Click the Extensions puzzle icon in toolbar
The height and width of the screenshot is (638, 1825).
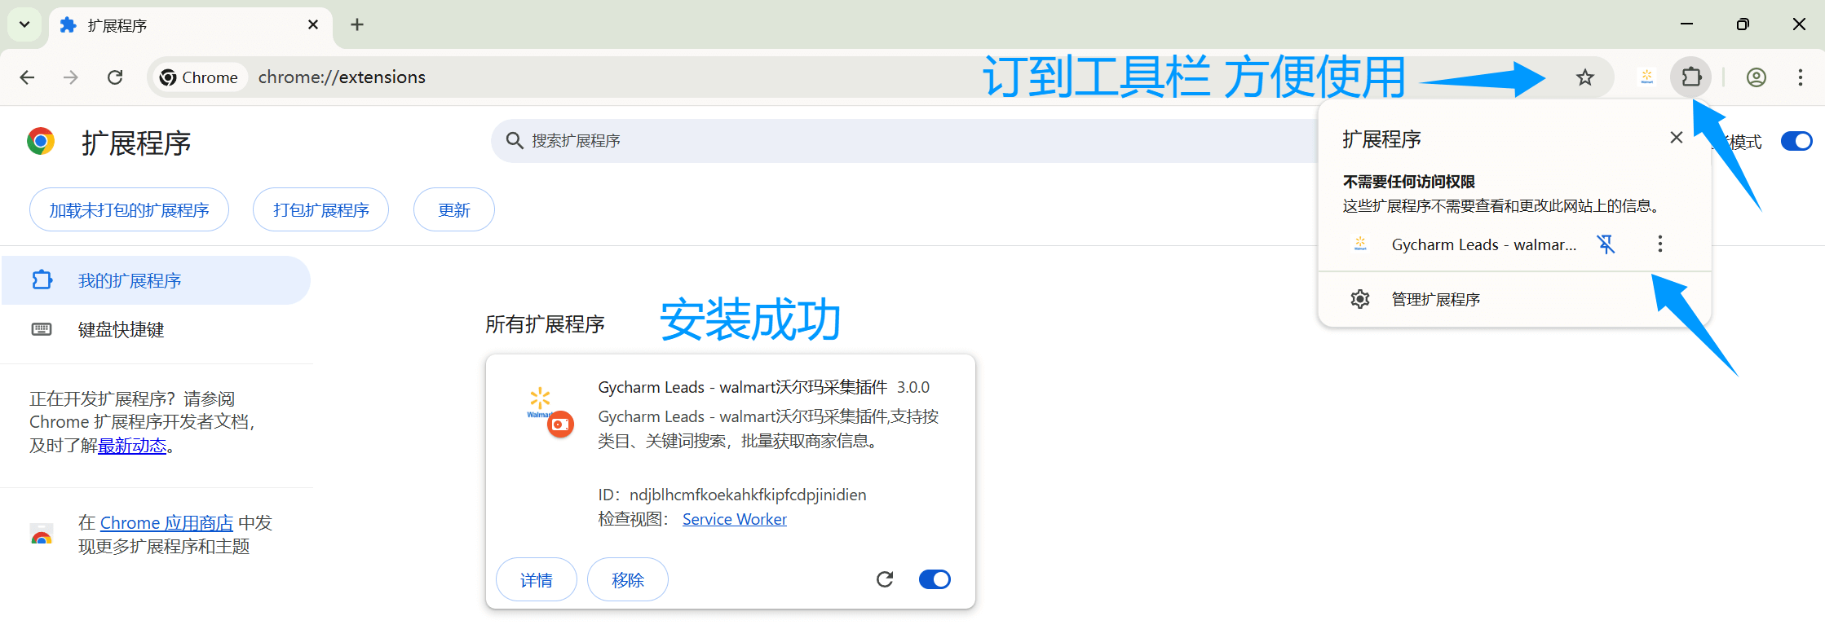[1691, 77]
